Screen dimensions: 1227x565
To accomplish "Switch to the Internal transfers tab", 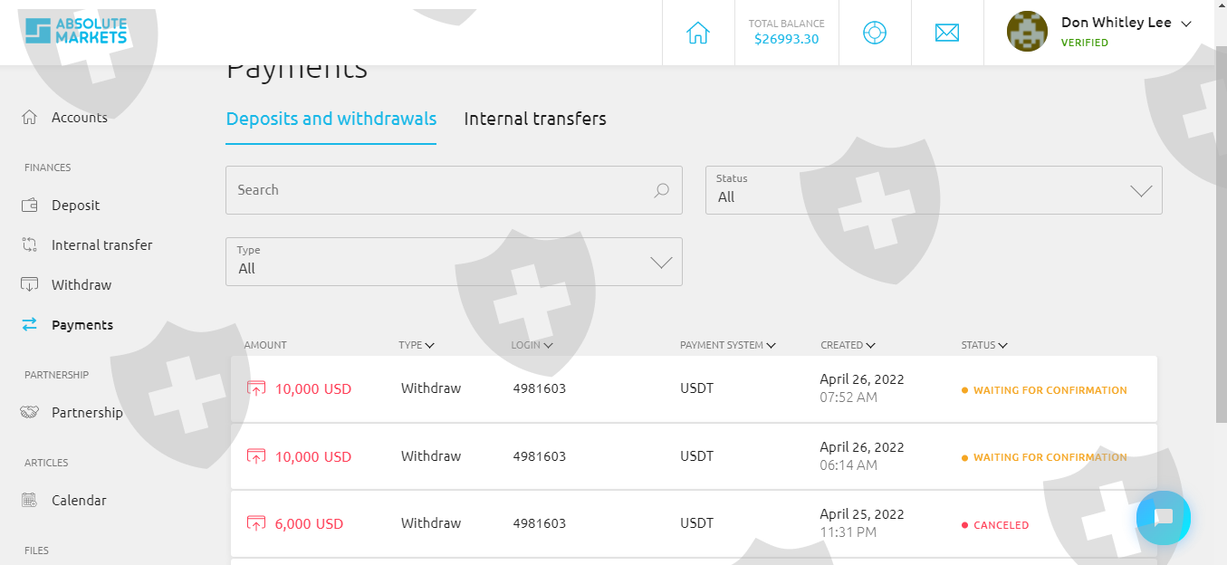I will (535, 119).
